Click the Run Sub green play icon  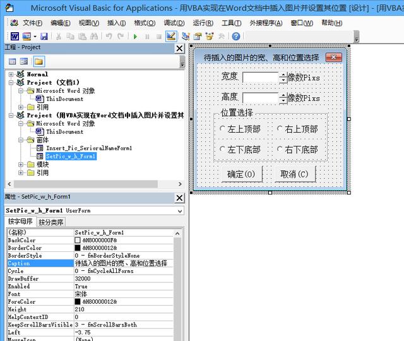click(135, 37)
